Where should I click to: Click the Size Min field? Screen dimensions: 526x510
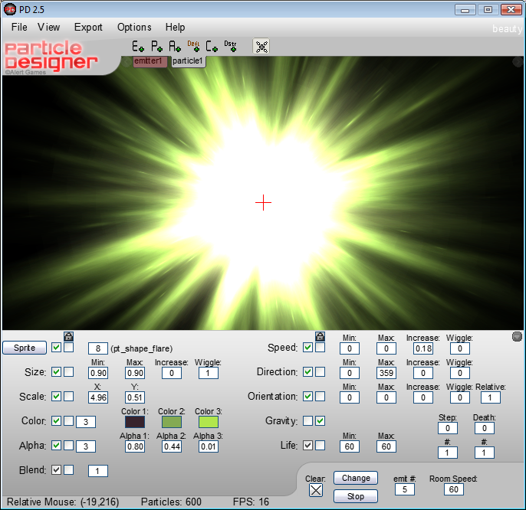[98, 373]
